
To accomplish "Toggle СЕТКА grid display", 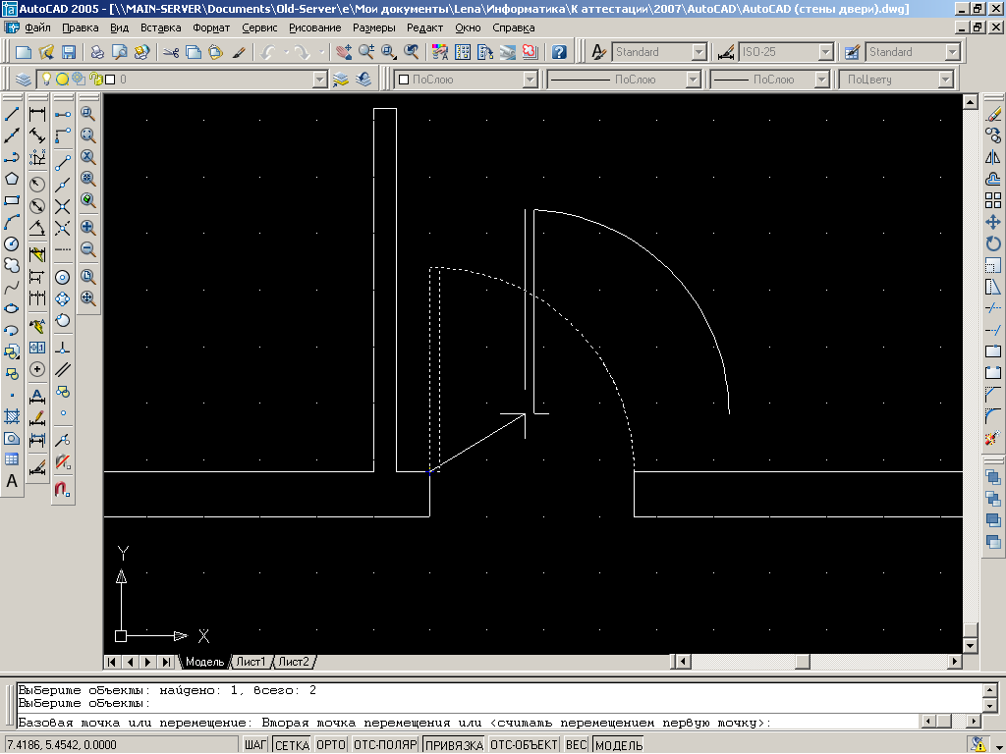I will point(292,744).
